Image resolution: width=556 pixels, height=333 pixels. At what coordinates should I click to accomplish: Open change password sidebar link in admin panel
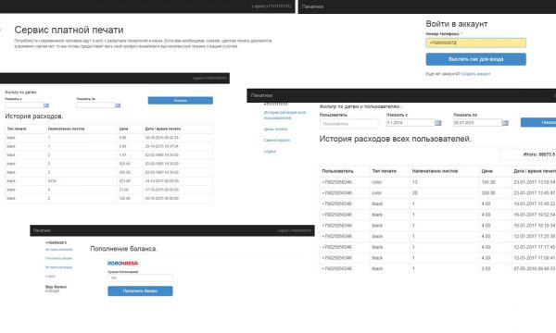click(277, 140)
